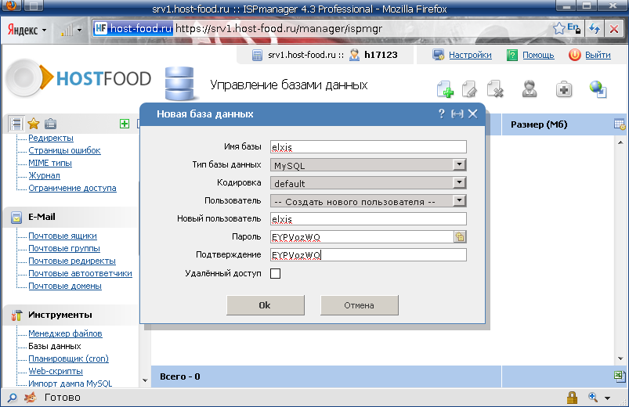
Task: Open database users toolbar icon
Action: (x=530, y=88)
